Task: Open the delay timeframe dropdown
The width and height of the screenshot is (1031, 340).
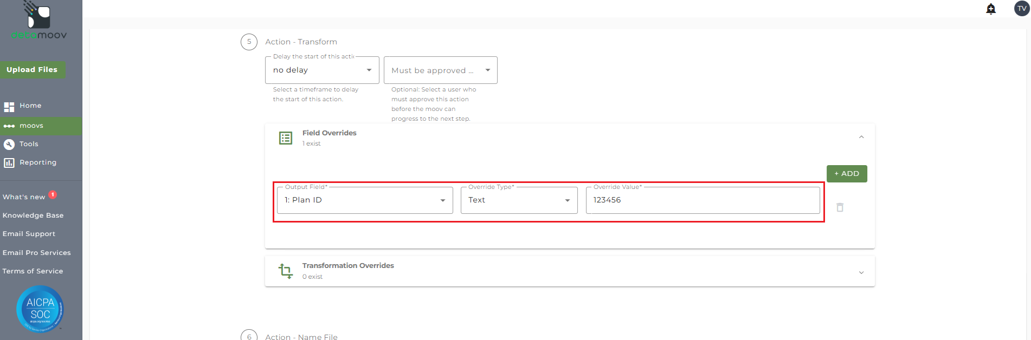Action: [x=322, y=70]
